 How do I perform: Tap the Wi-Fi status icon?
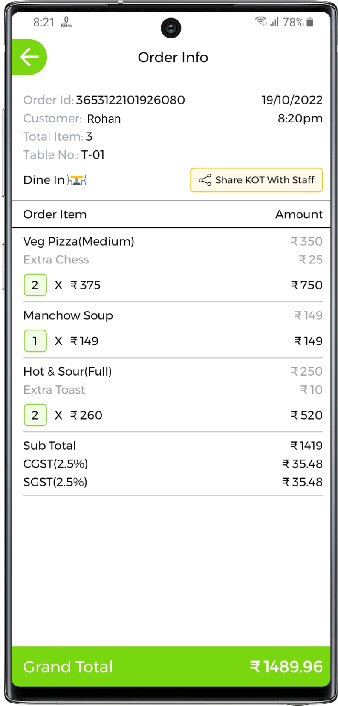pos(260,21)
